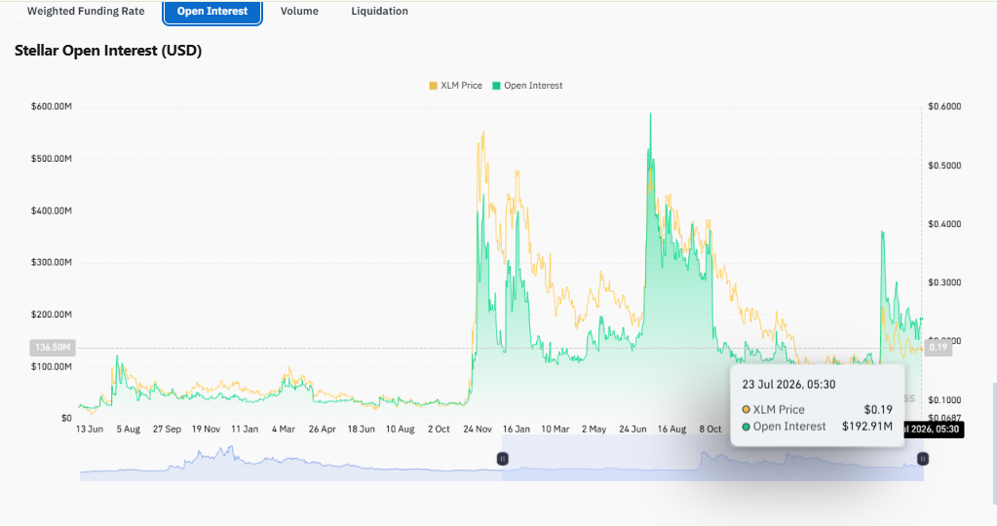
Task: Click the $192.91M value in tooltip
Action: tap(867, 427)
